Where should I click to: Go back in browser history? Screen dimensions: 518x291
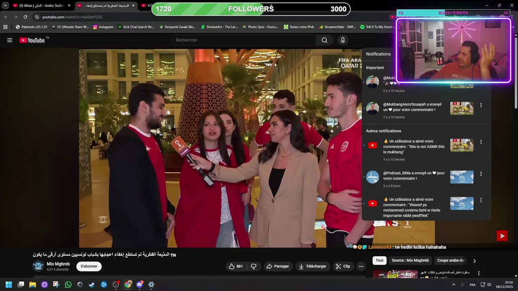[x=6, y=17]
